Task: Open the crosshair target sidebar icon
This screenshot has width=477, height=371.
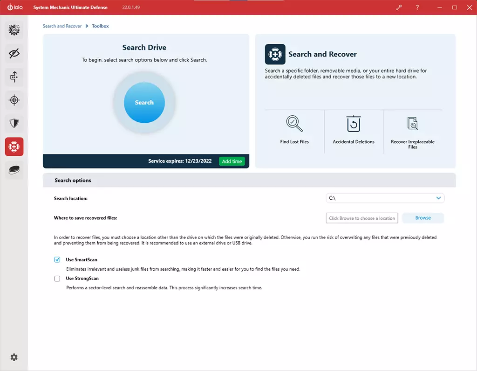Action: [x=14, y=100]
